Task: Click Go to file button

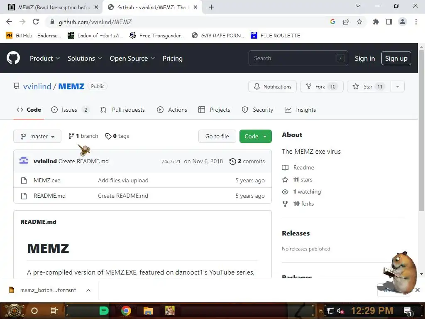Action: tap(217, 136)
